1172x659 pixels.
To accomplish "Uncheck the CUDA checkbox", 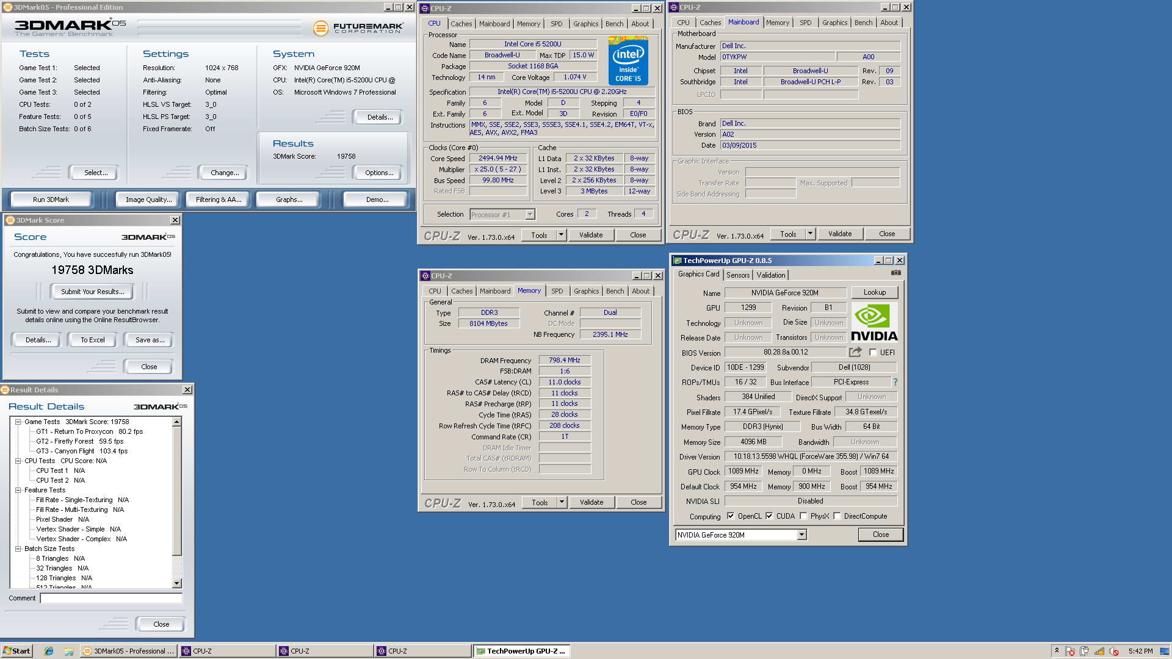I will [x=769, y=516].
